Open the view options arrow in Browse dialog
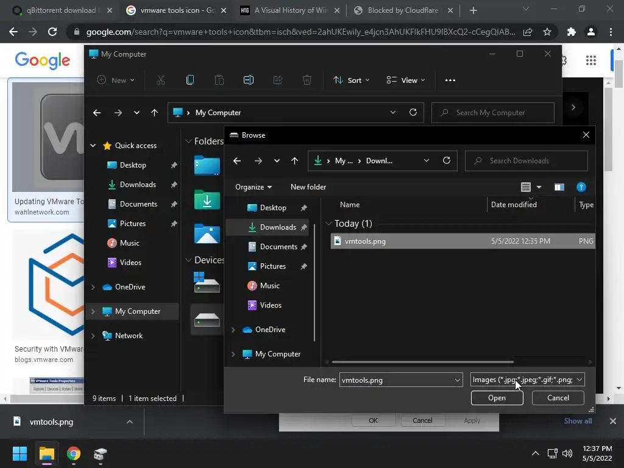This screenshot has width=624, height=468. pyautogui.click(x=539, y=187)
